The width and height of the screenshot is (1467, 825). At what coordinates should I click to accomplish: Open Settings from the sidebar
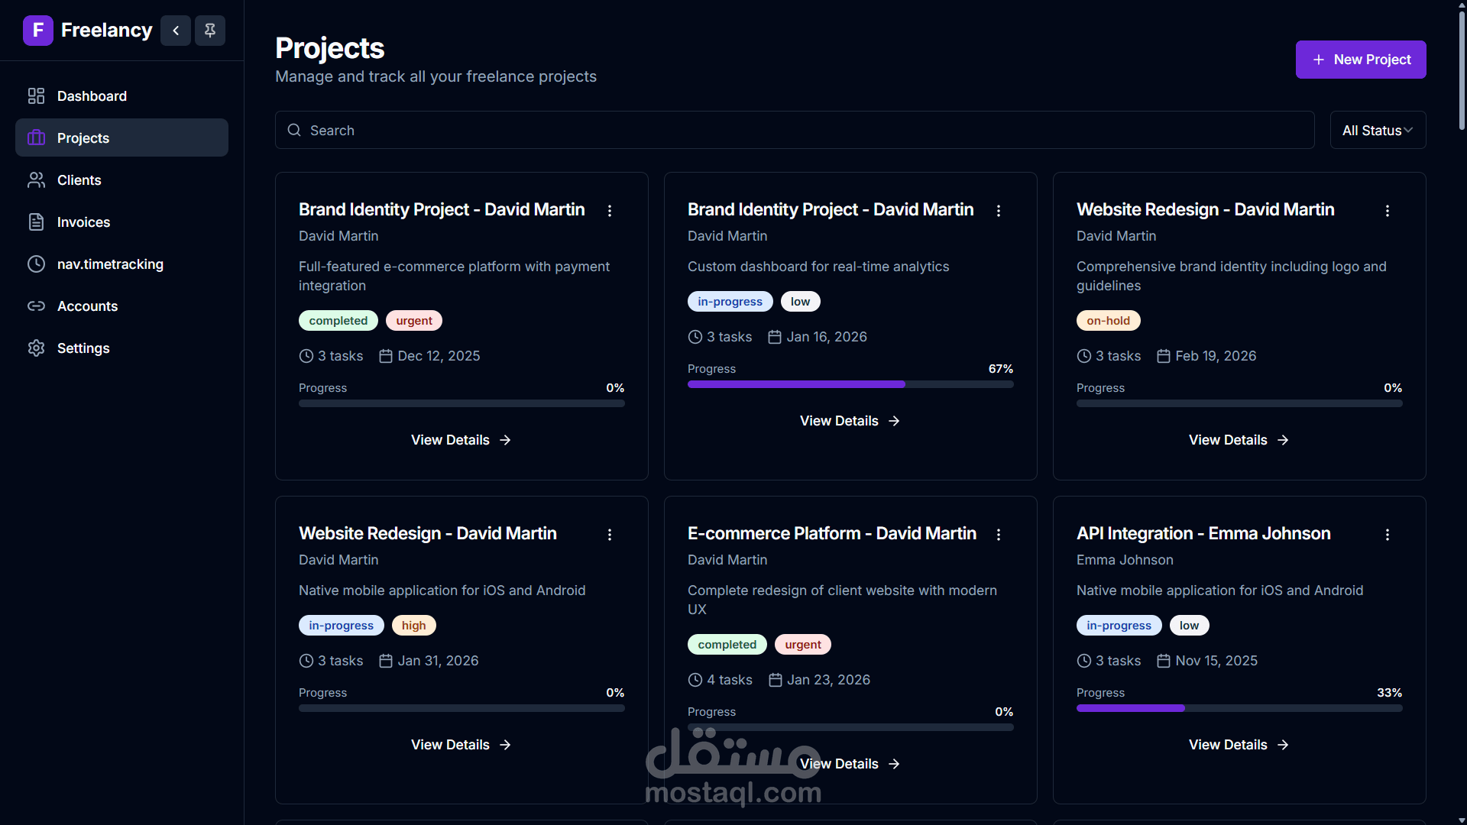point(83,348)
